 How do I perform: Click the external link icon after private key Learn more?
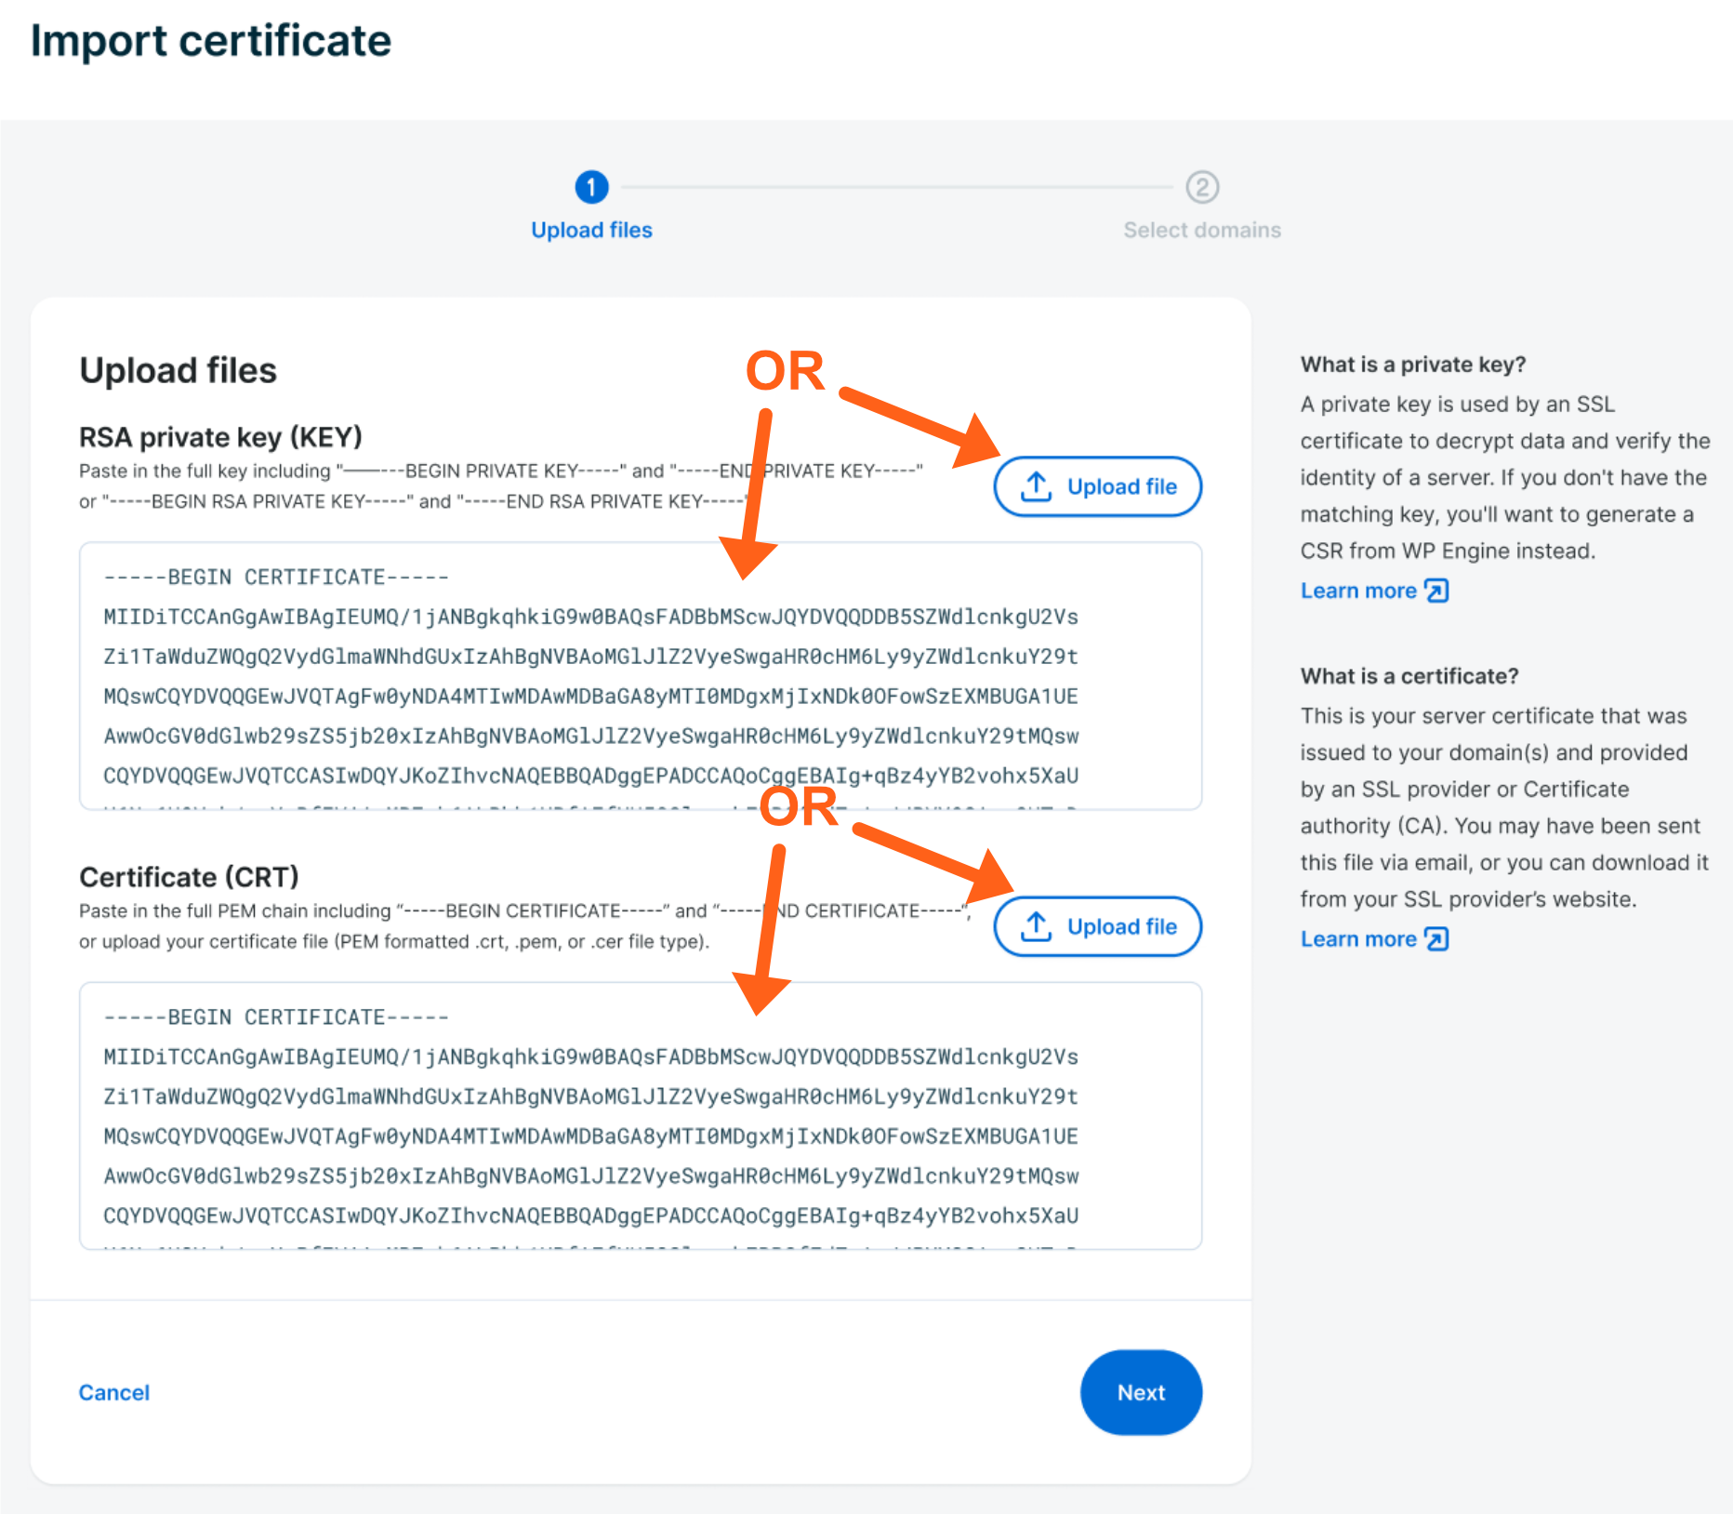click(1436, 590)
